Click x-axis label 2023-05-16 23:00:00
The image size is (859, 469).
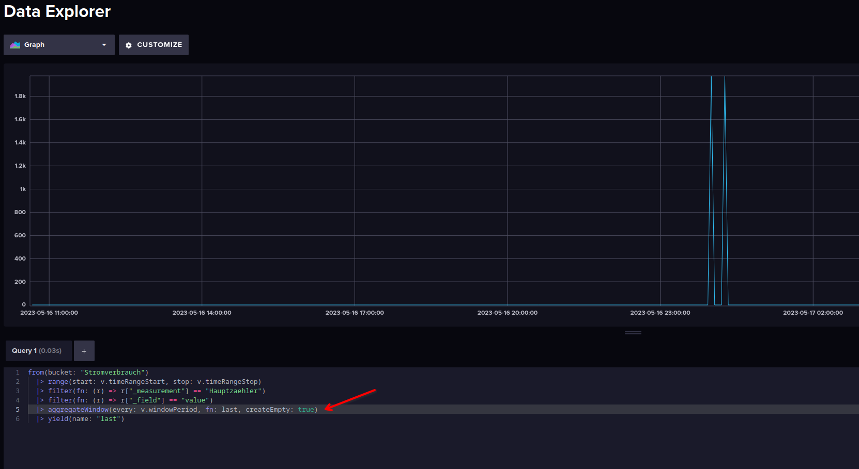660,313
